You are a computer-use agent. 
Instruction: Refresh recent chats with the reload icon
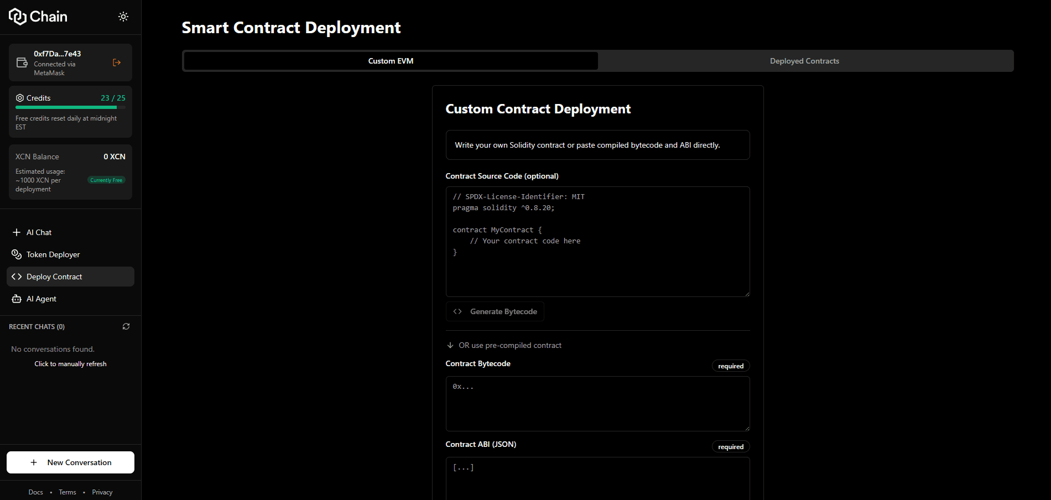(126, 326)
